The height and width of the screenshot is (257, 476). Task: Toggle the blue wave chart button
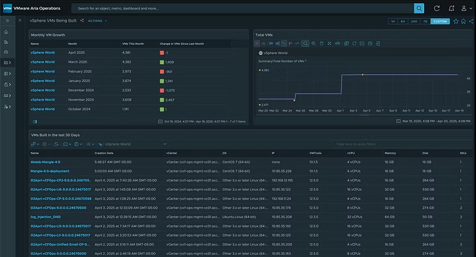point(297,44)
